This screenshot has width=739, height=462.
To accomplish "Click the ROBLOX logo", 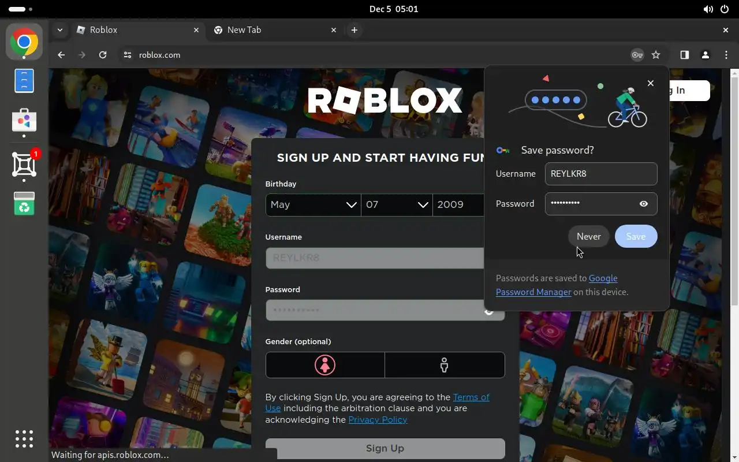I will tap(385, 100).
